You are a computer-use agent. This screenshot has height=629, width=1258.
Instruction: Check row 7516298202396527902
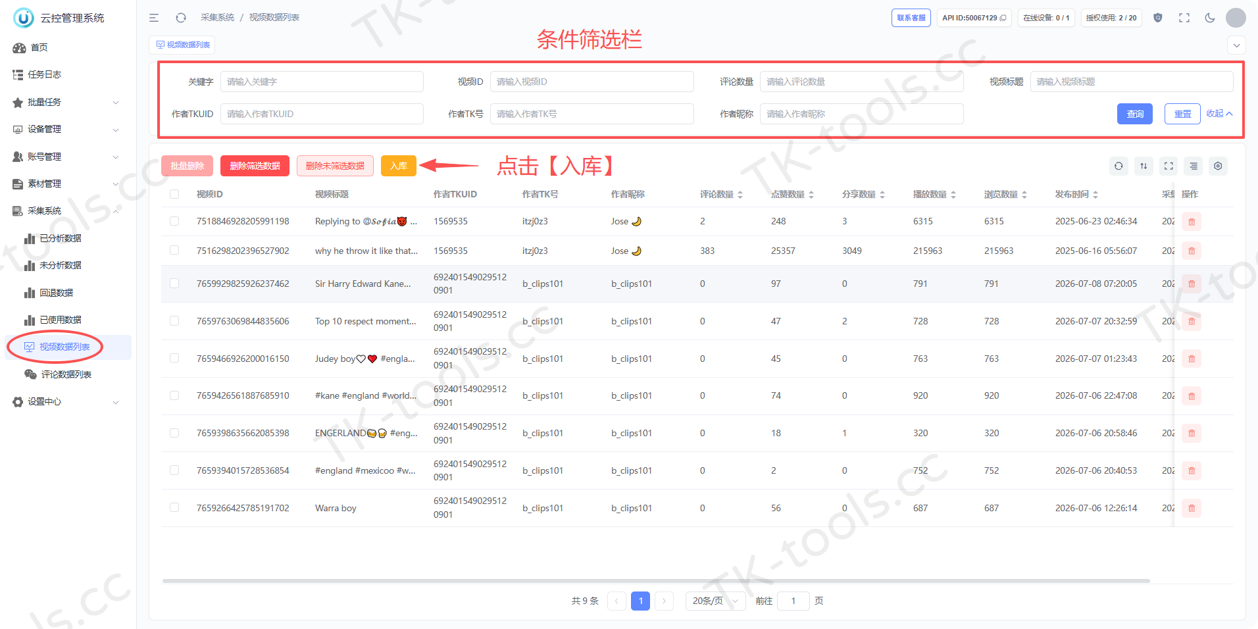pos(174,250)
